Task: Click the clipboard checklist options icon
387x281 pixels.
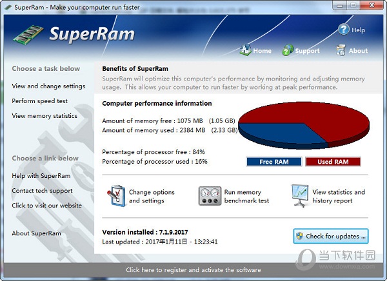Action: click(x=116, y=196)
